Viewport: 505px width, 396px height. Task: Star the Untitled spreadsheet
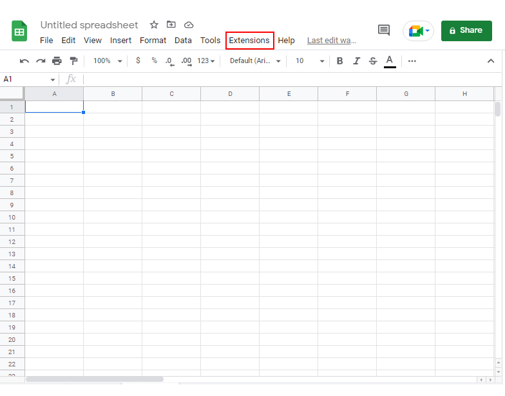tap(154, 24)
